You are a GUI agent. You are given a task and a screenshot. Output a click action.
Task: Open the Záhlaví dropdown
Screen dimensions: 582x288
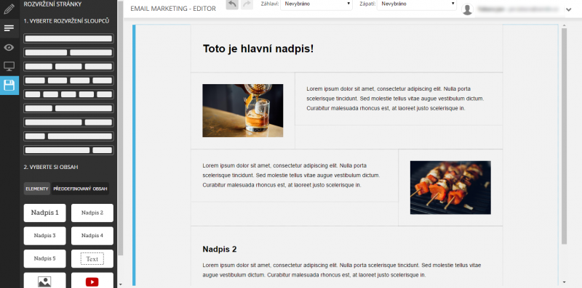coord(316,4)
